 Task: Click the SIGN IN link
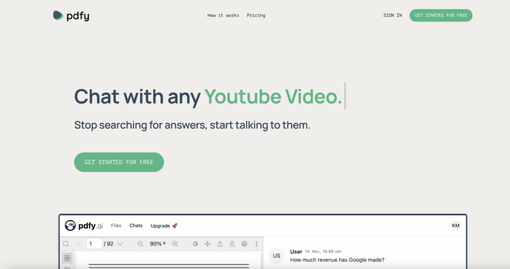392,15
